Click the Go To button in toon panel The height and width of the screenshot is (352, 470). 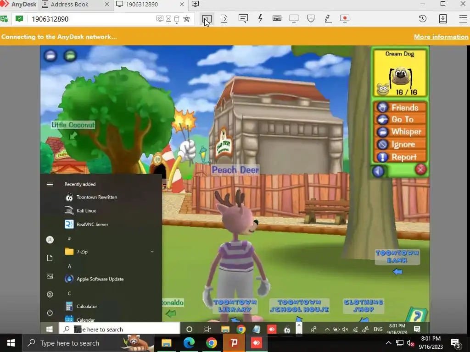(400, 120)
